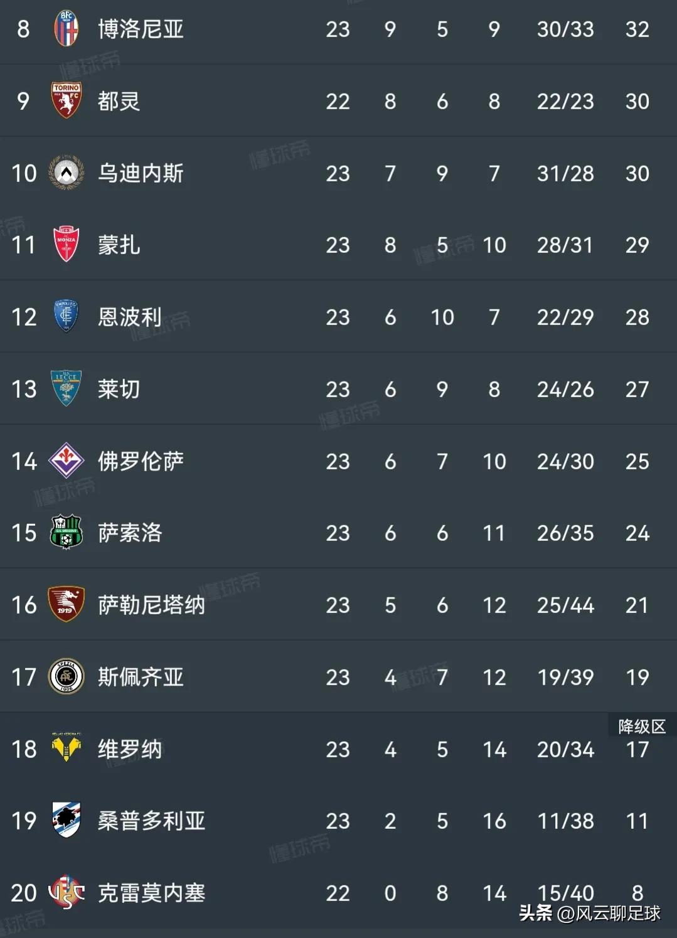Viewport: 677px width, 938px height.
Task: Click the 莱切 (Lecce) club crest
Action: click(x=65, y=389)
